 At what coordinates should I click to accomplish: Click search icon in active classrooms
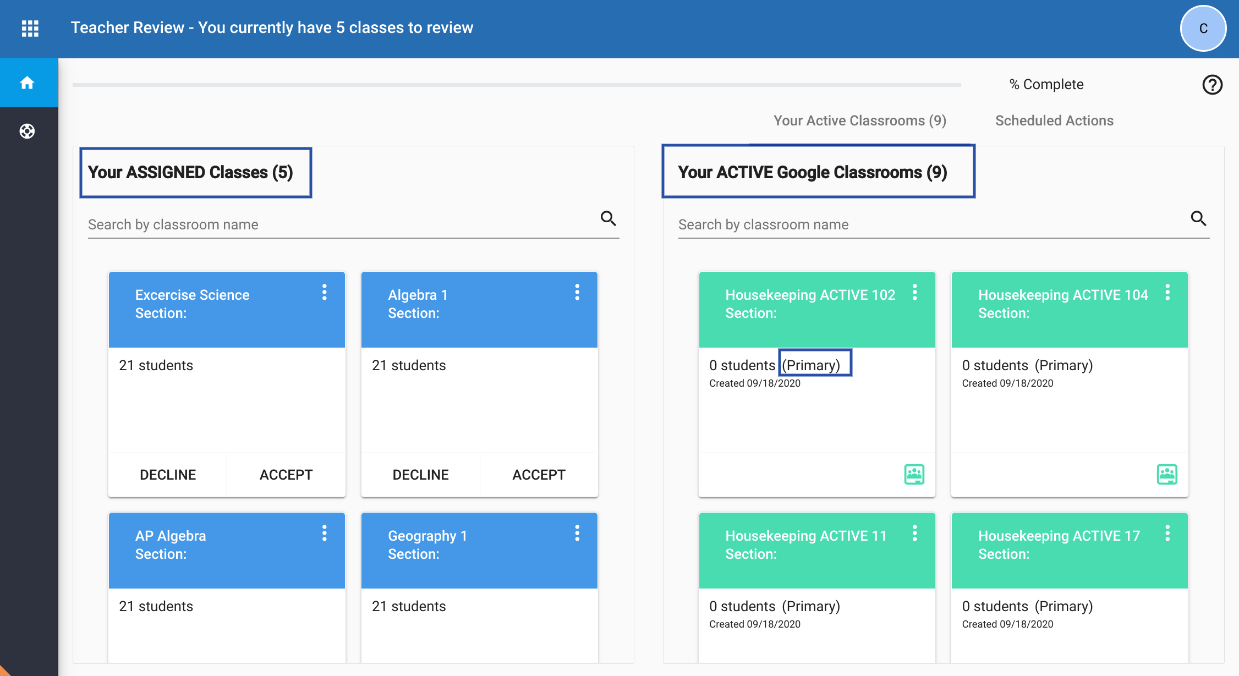click(x=1198, y=218)
